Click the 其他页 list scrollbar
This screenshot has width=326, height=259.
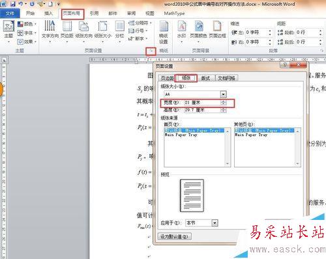pyautogui.click(x=297, y=147)
